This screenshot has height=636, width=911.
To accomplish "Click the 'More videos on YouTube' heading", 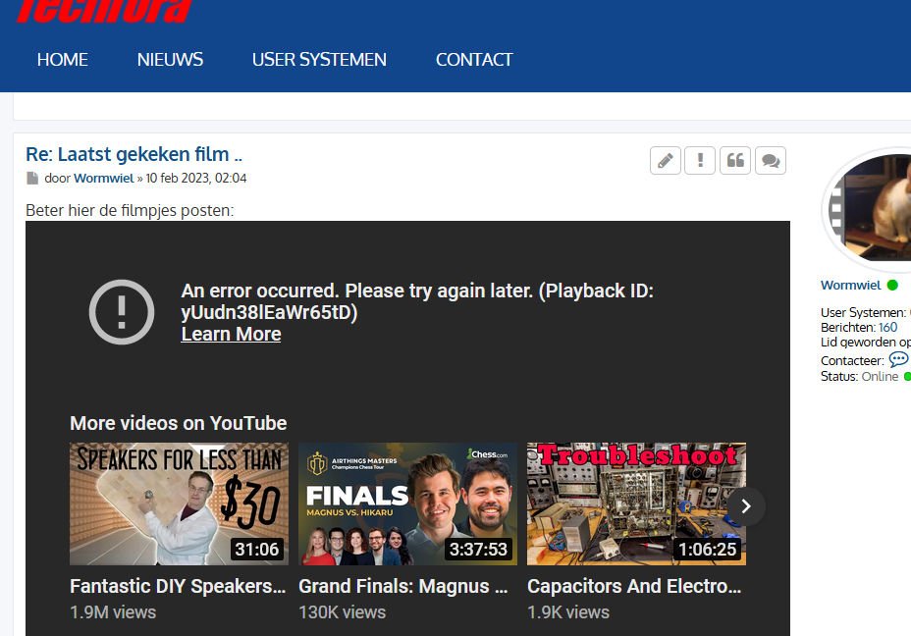I will (x=179, y=423).
